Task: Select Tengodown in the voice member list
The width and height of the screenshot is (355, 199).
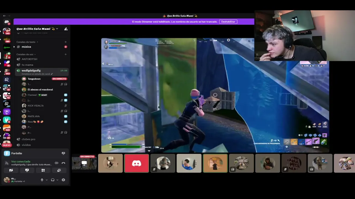Action: [44, 79]
